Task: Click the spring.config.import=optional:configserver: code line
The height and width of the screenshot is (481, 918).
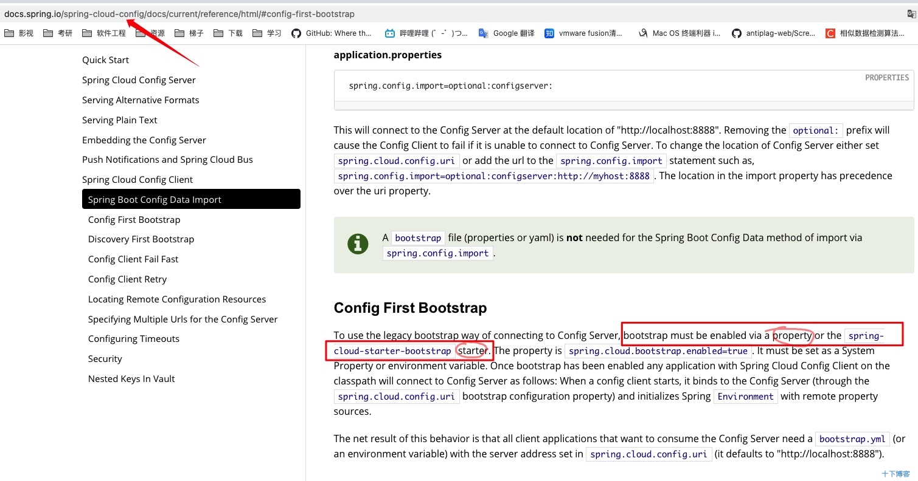Action: 450,86
